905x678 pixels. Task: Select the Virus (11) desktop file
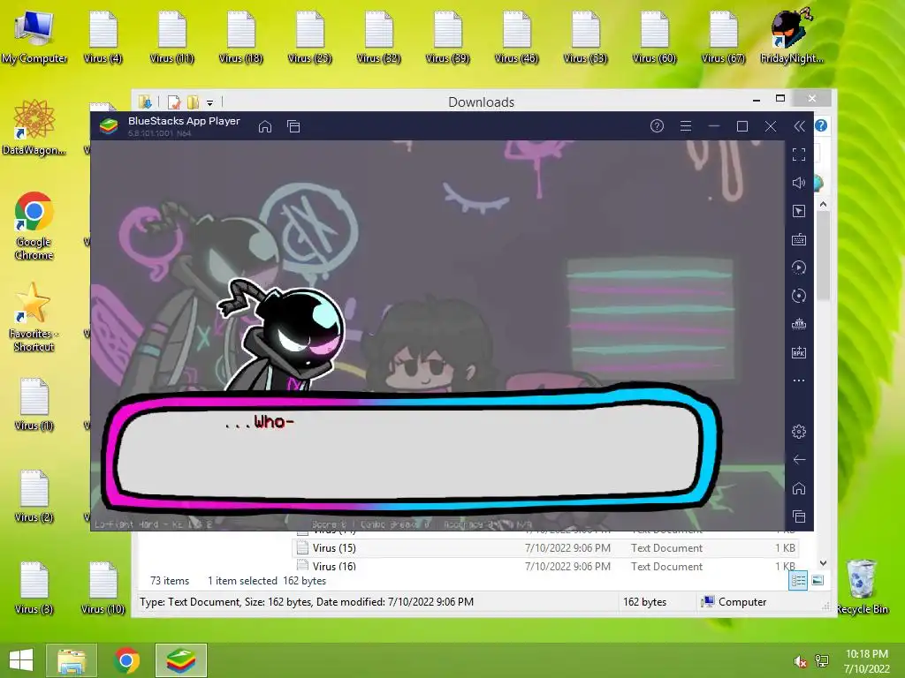click(172, 37)
